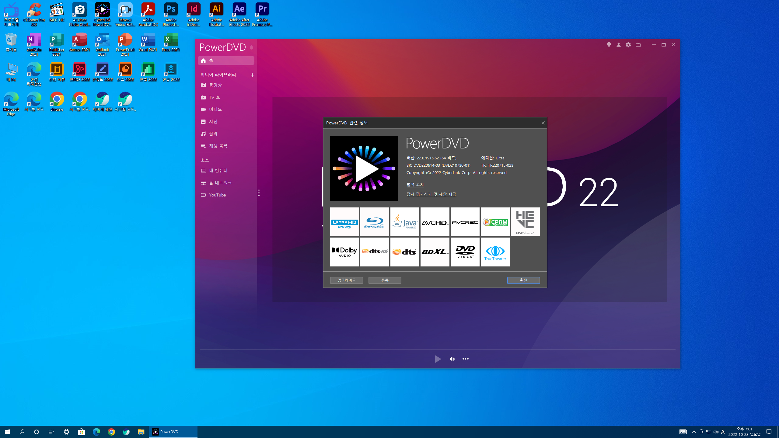Click the 등록 register button
The width and height of the screenshot is (779, 438).
(385, 280)
